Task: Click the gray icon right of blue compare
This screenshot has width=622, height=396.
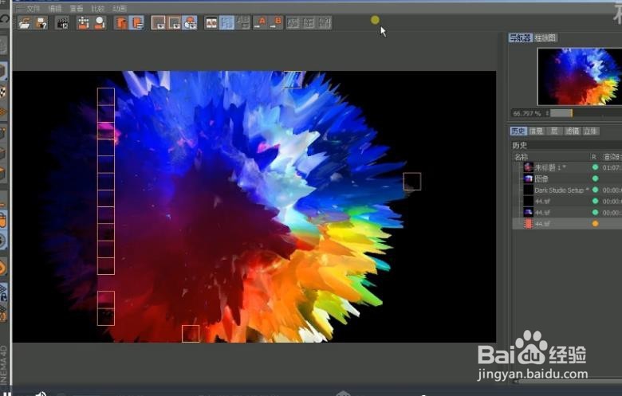Action: (x=242, y=23)
